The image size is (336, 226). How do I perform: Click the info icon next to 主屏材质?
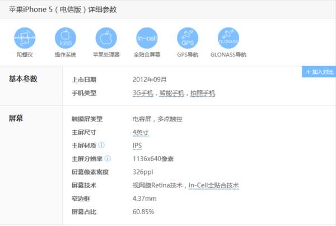click(101, 145)
